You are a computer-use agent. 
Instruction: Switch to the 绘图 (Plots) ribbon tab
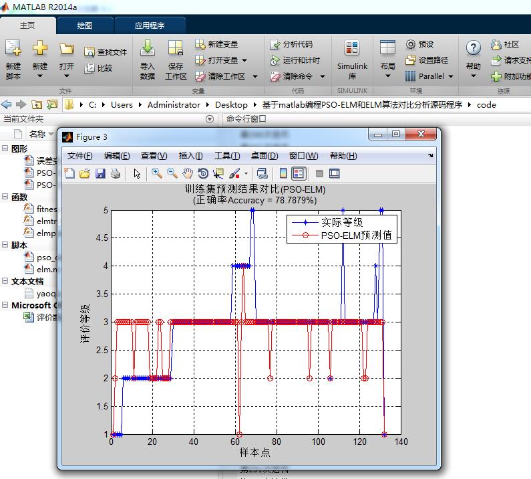point(85,25)
